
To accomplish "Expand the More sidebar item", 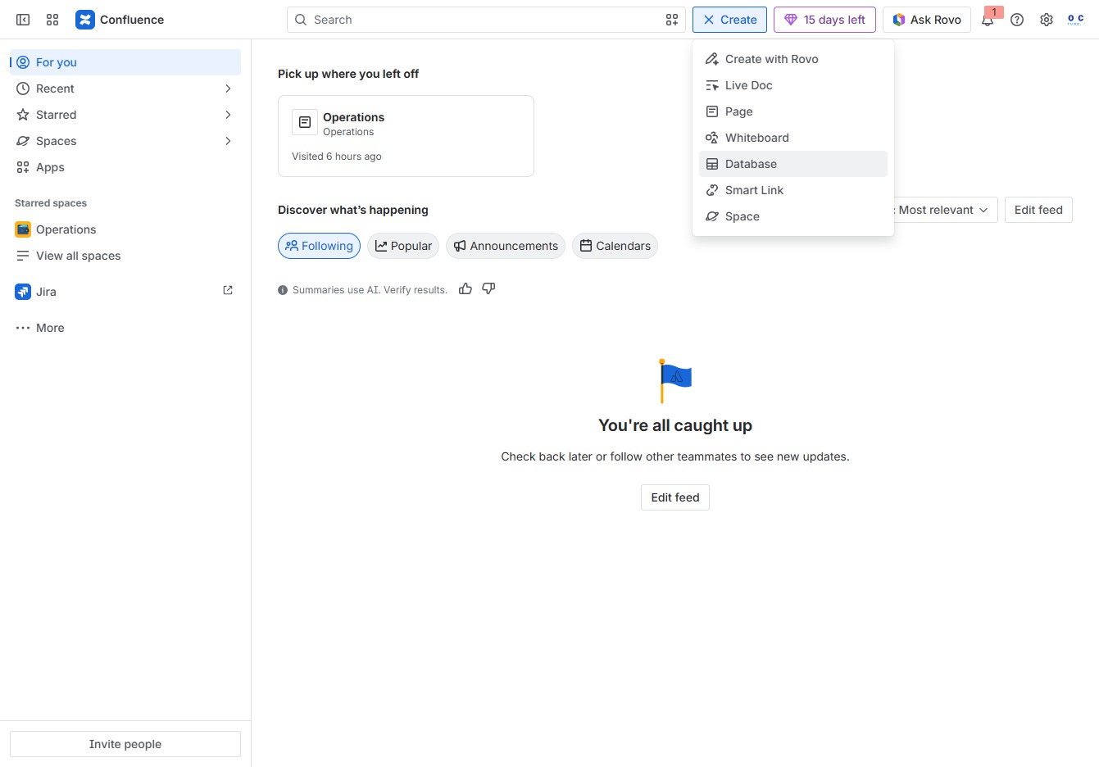I will coord(125,328).
